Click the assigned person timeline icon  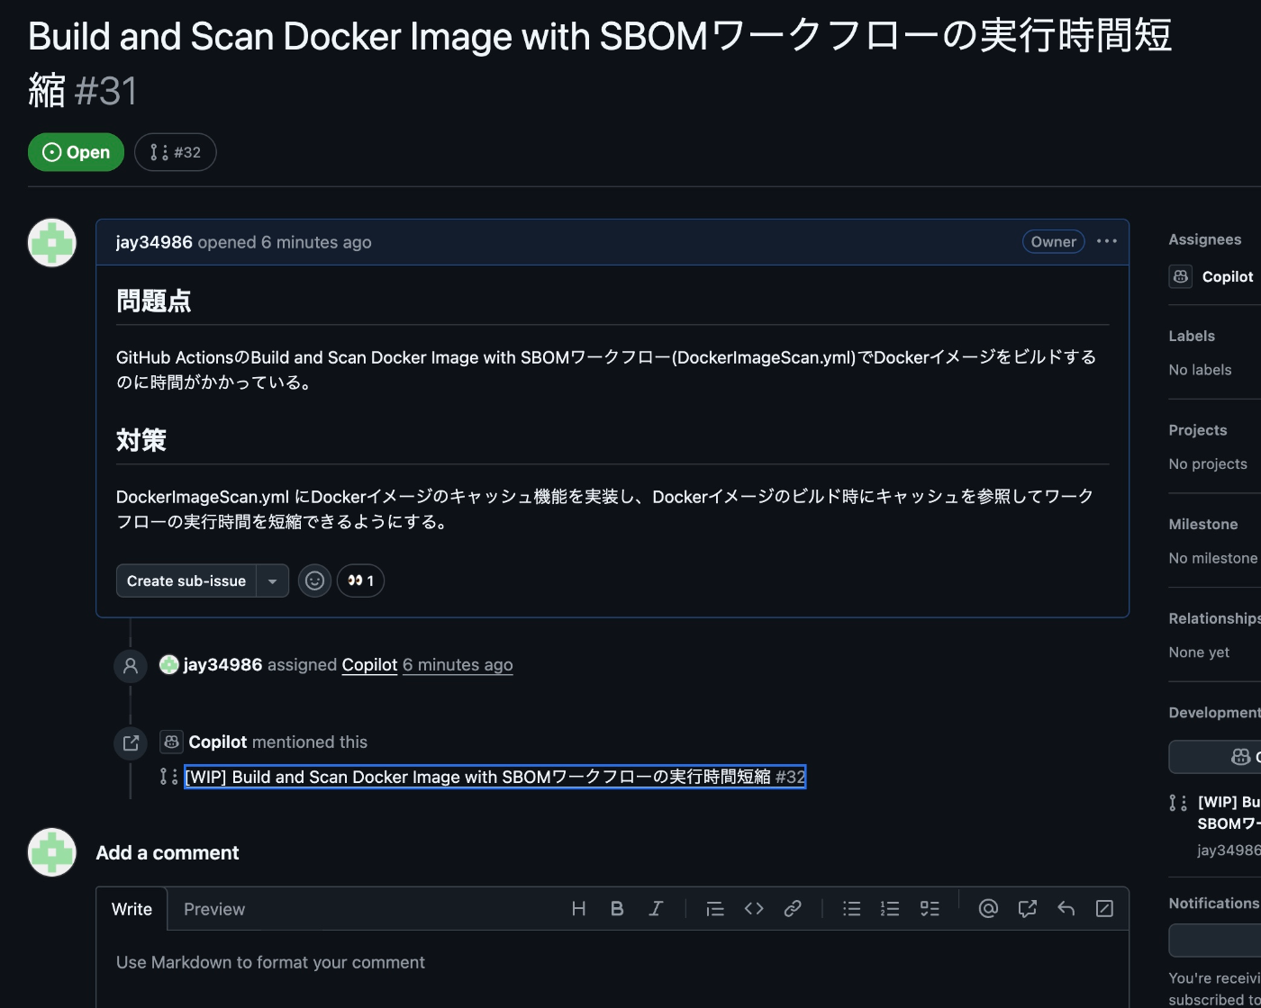click(x=131, y=666)
